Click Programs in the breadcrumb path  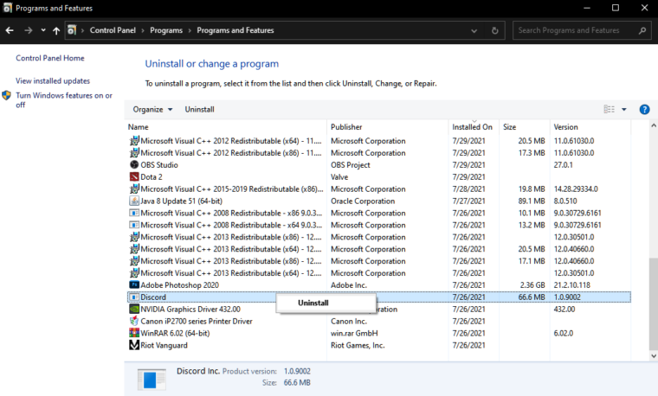pos(166,30)
